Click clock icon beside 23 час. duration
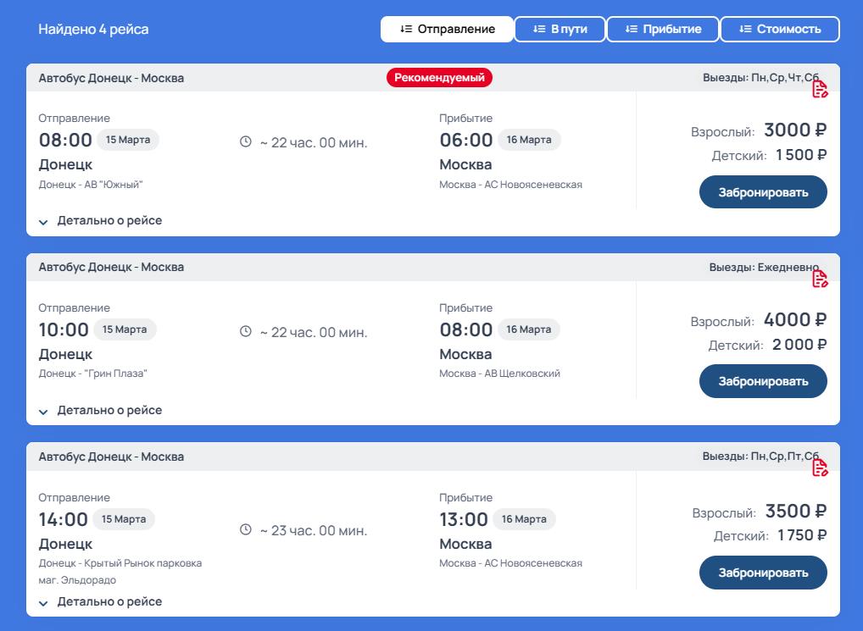The image size is (863, 631). click(x=246, y=530)
